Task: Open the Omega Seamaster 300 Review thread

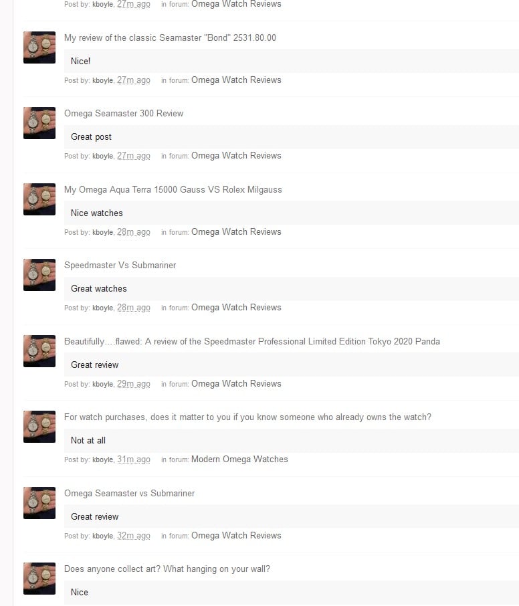Action: click(x=124, y=113)
